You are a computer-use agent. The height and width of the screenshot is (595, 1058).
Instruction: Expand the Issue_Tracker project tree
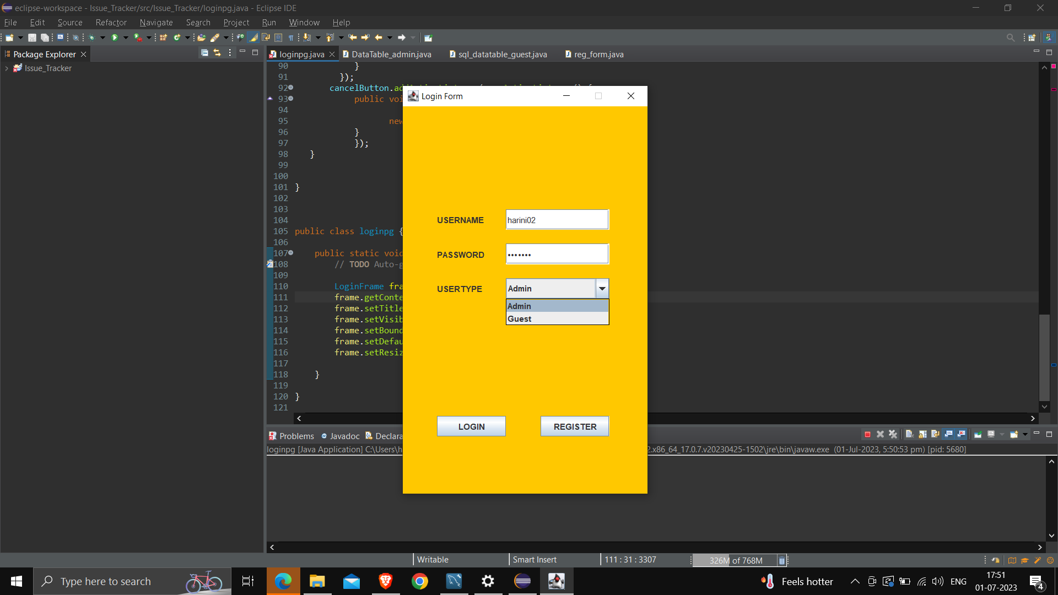click(x=6, y=68)
